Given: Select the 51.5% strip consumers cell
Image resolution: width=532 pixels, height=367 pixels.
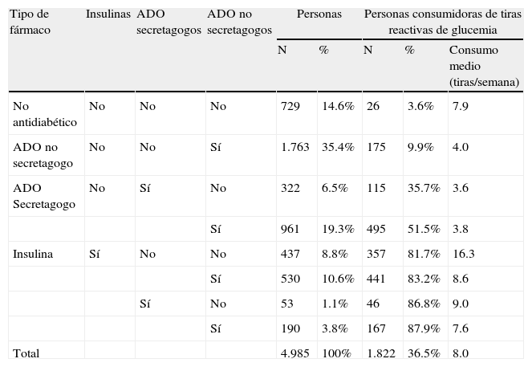Looking at the screenshot, I should [x=421, y=229].
